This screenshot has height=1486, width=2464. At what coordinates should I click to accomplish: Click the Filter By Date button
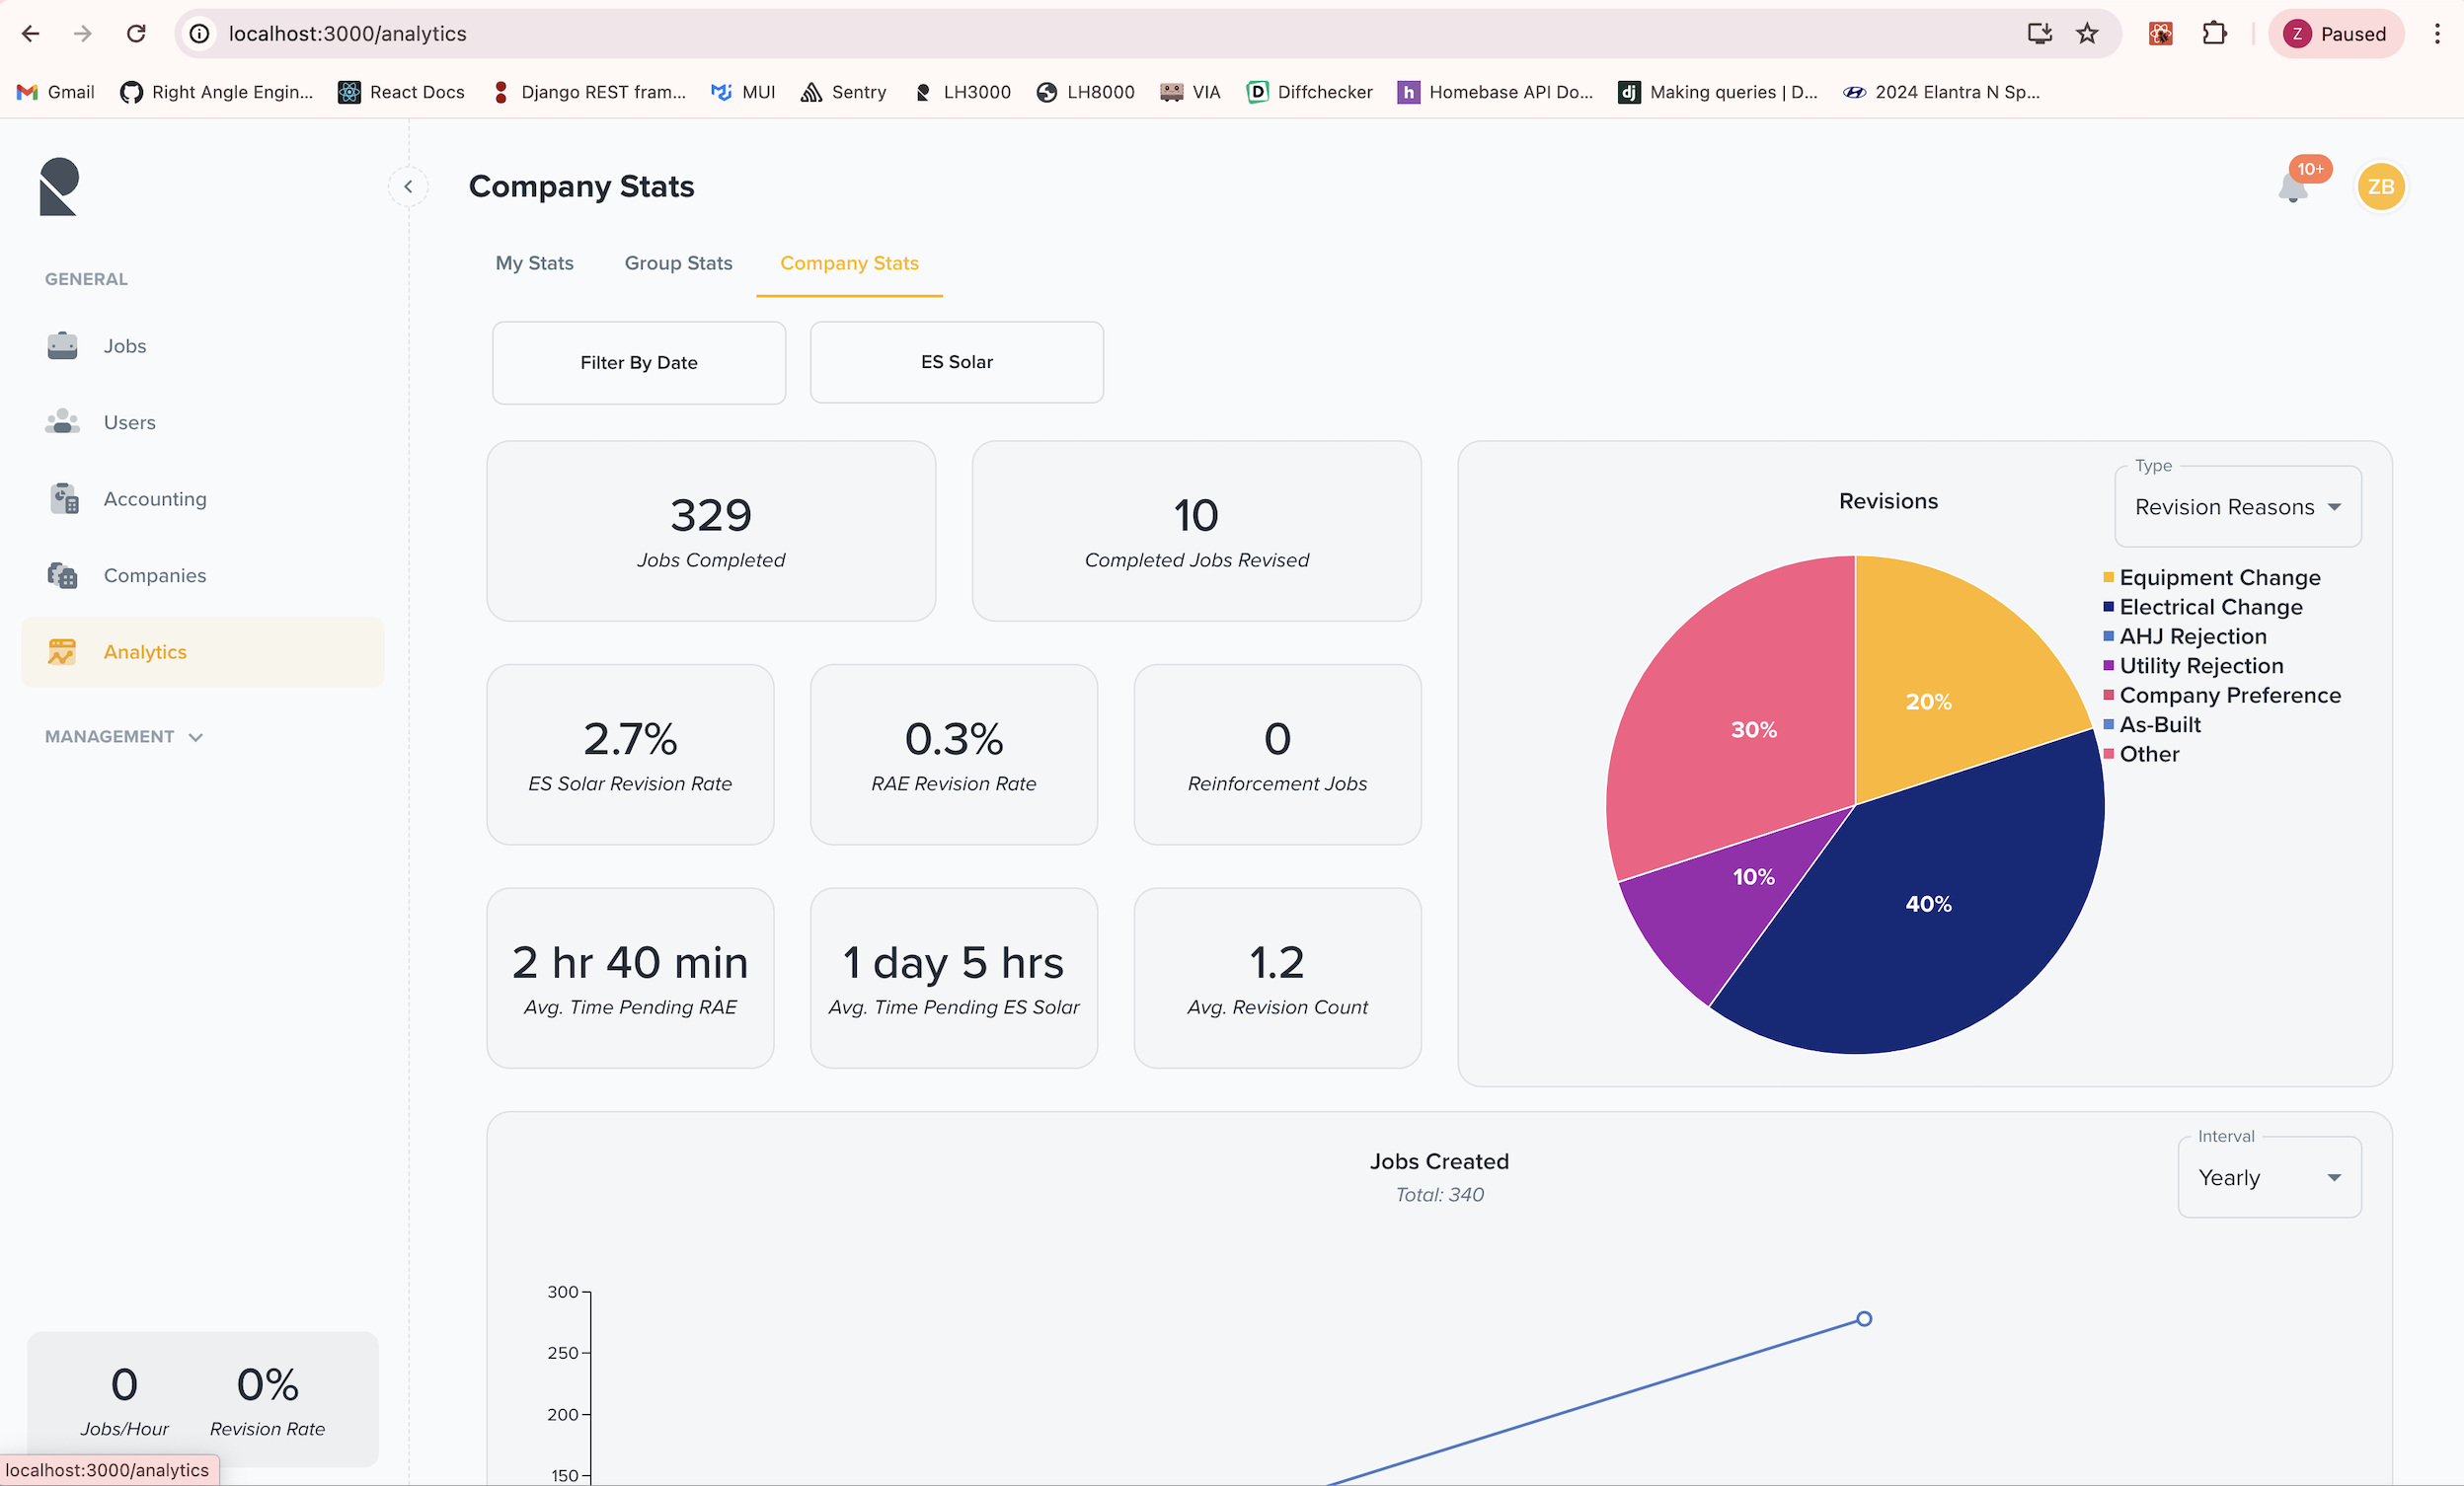point(638,363)
